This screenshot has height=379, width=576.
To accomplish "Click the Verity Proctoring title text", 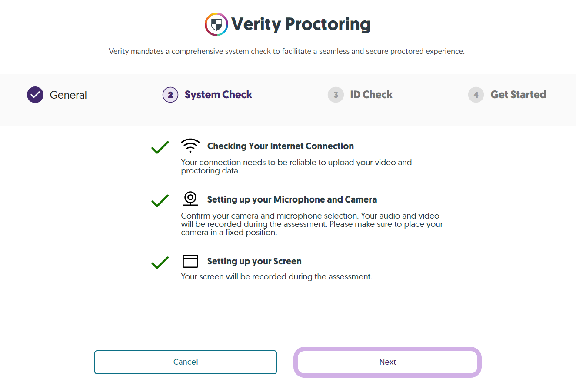I will 301,24.
